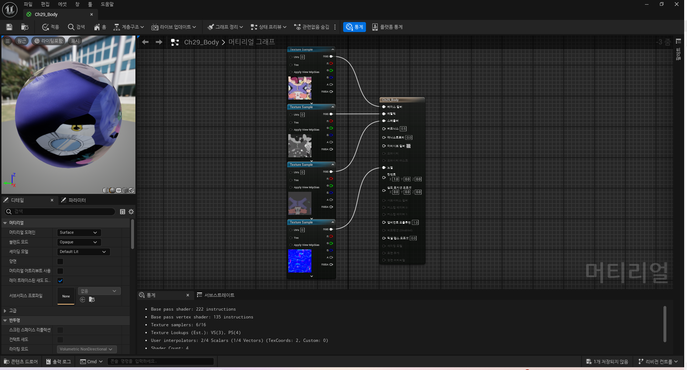Viewport: 687px width, 370px height.
Task: Toggle 머티리얼 어트리뷰트 사용 checkbox
Action: click(60, 271)
